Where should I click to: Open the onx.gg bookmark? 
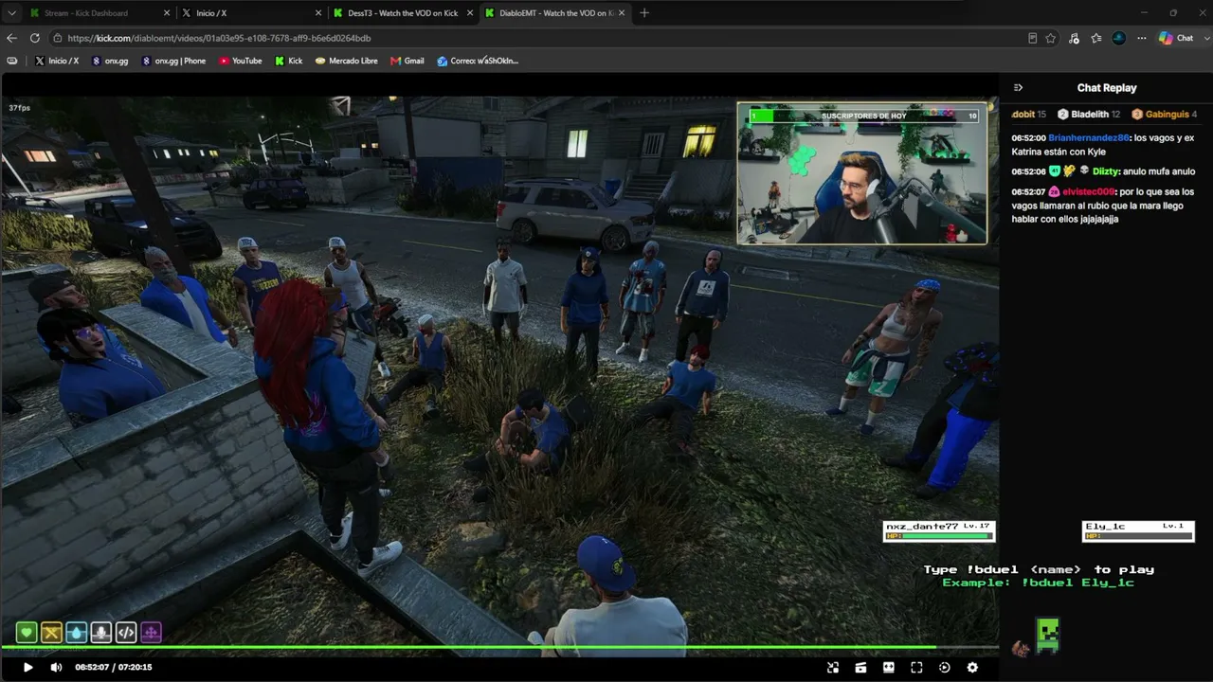point(110,61)
